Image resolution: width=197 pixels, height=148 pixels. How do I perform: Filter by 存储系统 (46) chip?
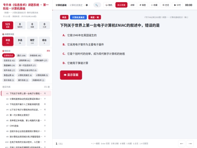coord(35,56)
